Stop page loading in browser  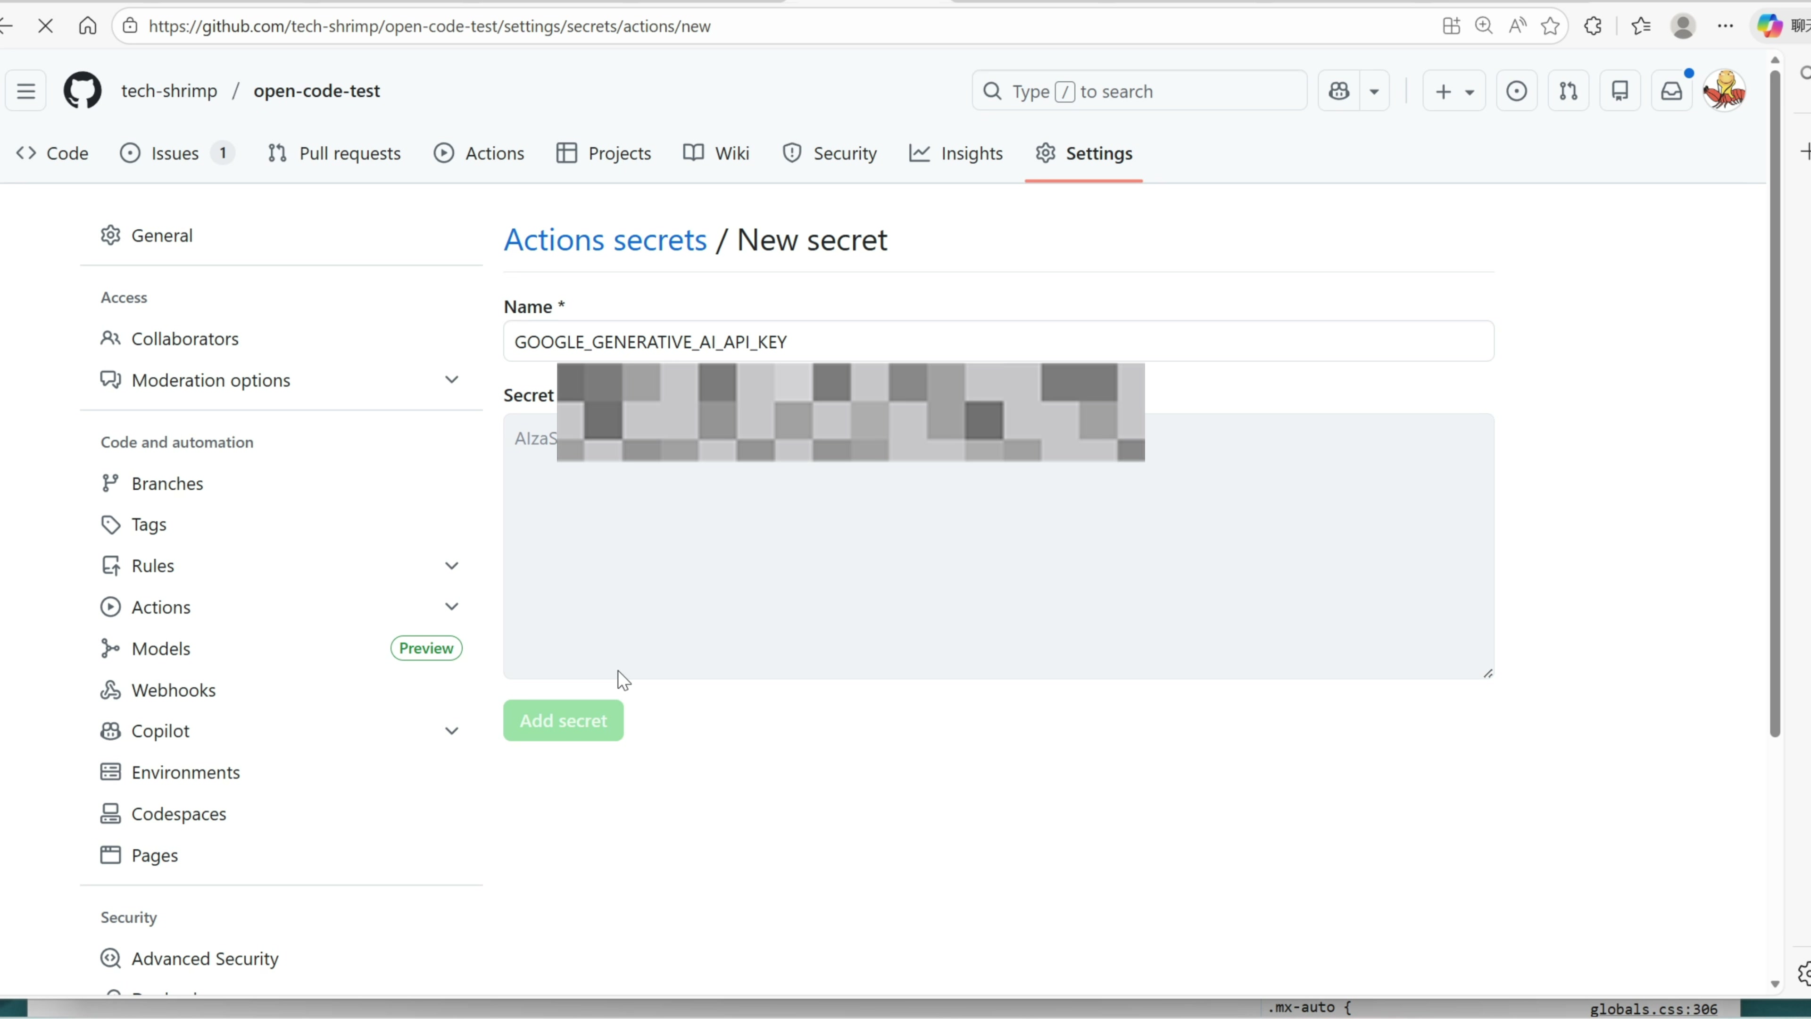[46, 26]
